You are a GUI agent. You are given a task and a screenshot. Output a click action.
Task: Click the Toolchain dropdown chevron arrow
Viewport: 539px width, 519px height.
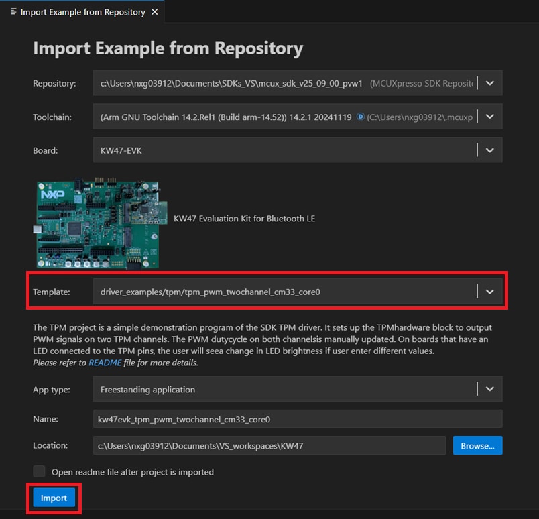tap(489, 116)
